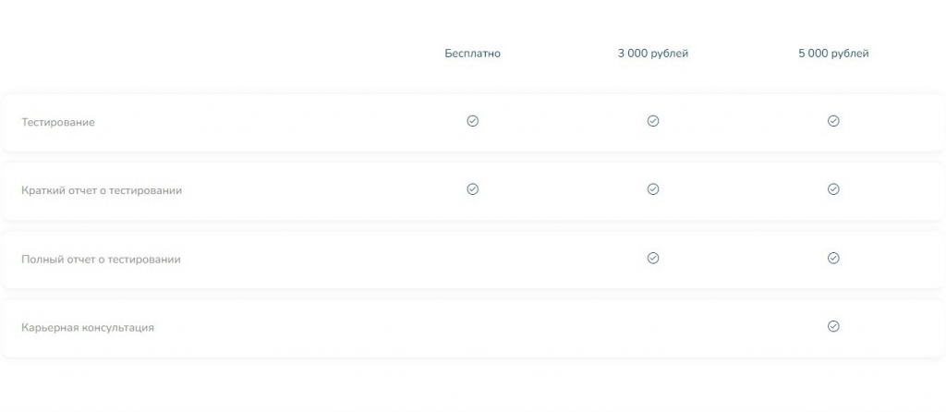Click empty Карьерная консультация cell under Бесплатно
Viewport: 946px width, 412px height.
[x=472, y=328]
